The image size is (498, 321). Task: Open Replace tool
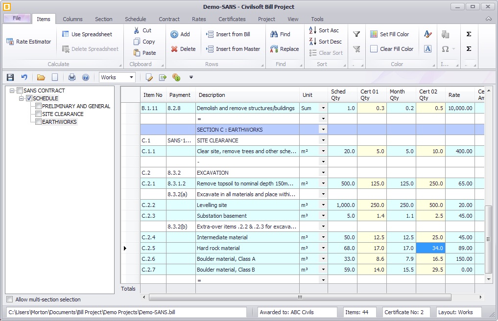285,49
